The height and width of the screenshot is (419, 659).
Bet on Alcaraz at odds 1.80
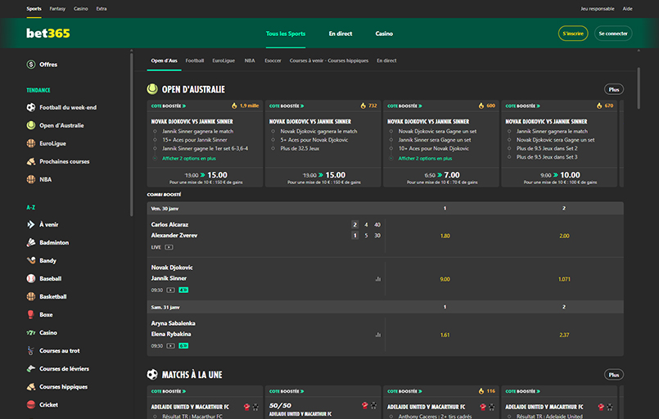(445, 236)
